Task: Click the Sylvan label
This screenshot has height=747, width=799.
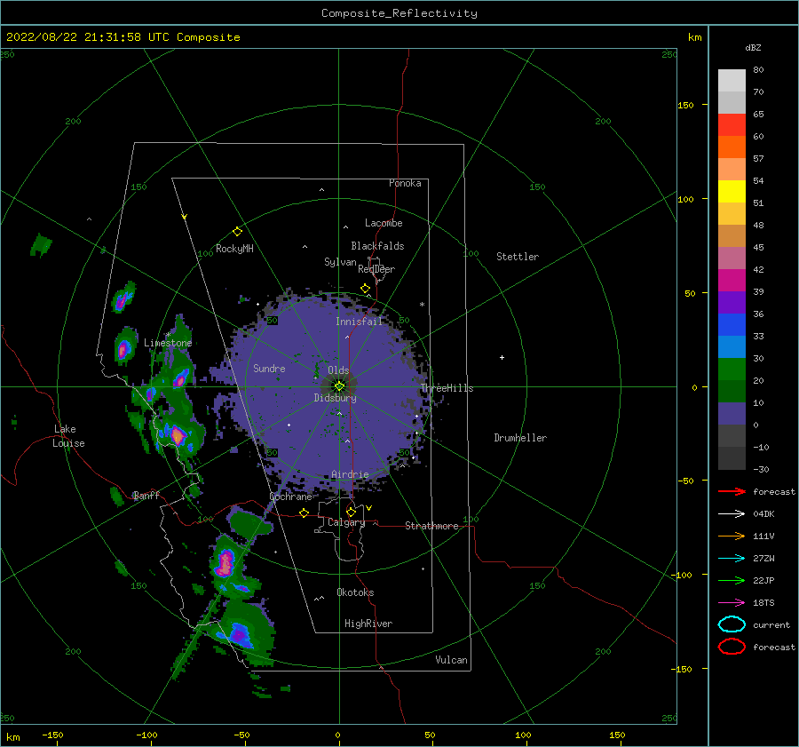Action: pos(340,262)
